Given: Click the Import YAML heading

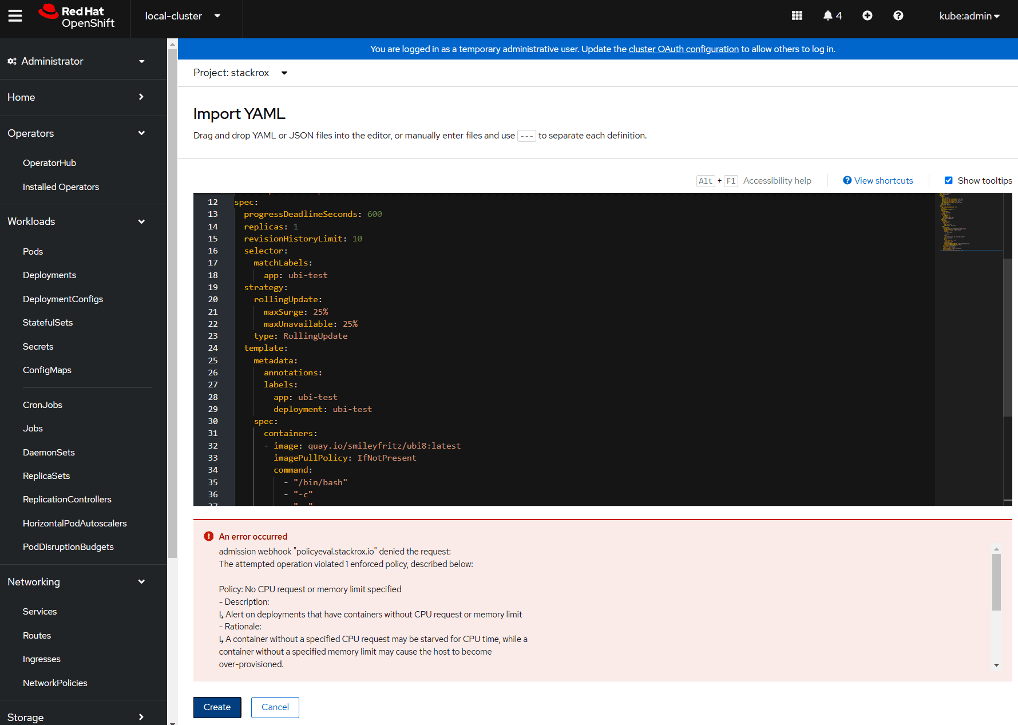Looking at the screenshot, I should tap(239, 113).
